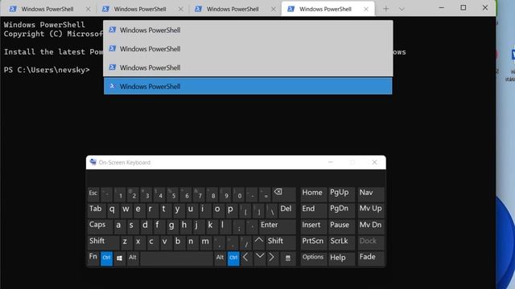Click the down arrow key
Viewport: 515px width, 289px height.
[x=259, y=258]
